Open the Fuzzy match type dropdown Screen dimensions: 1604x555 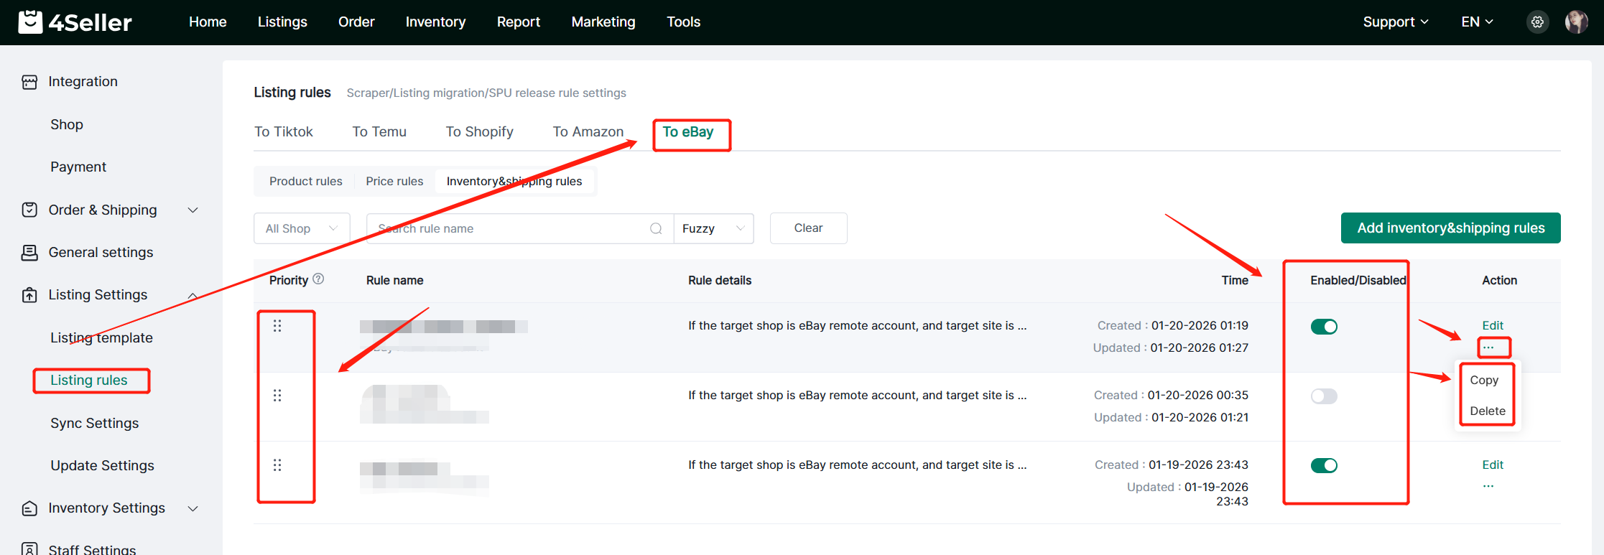(713, 228)
